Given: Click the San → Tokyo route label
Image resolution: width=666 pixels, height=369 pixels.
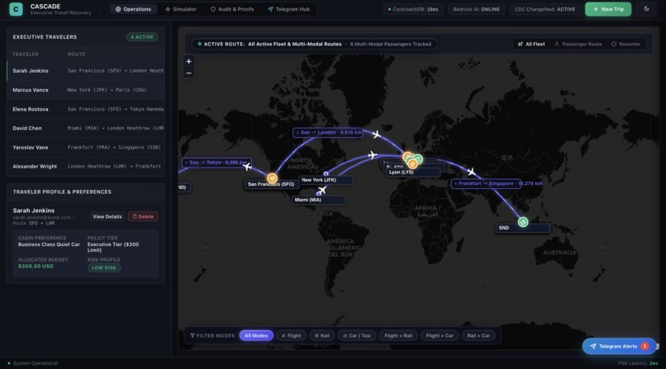Looking at the screenshot, I should (216, 163).
